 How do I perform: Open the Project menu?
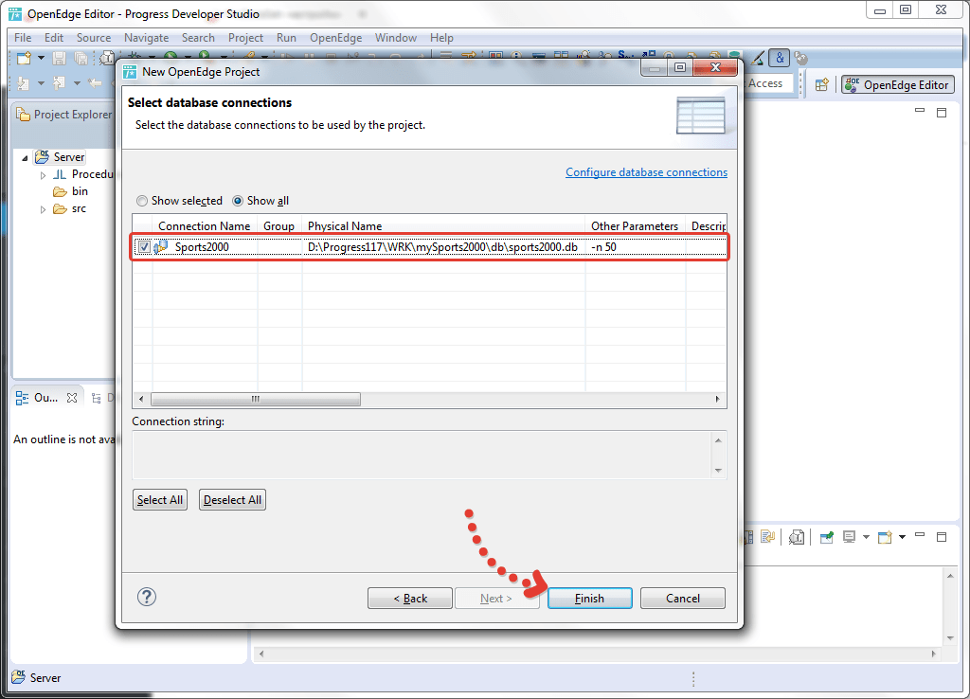tap(245, 38)
